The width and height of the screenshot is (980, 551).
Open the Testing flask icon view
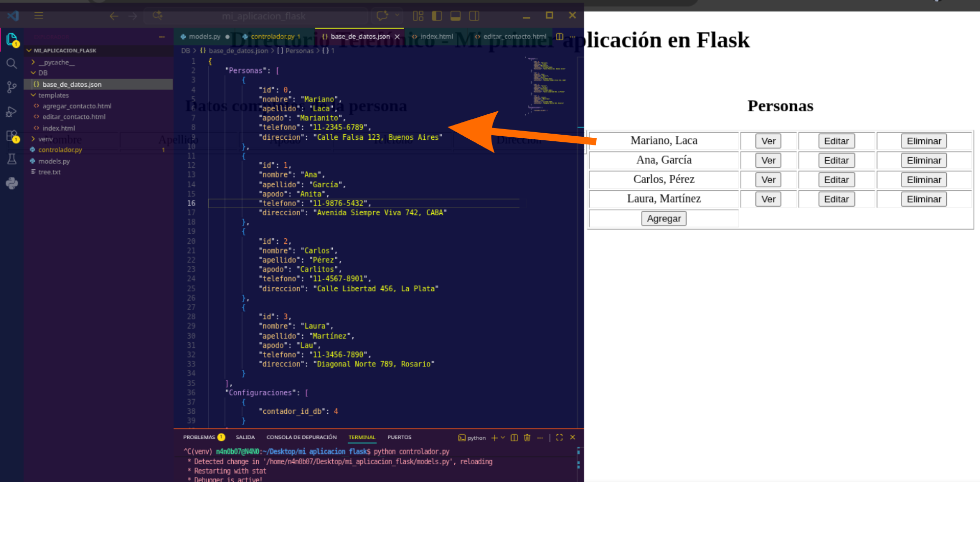pyautogui.click(x=12, y=159)
